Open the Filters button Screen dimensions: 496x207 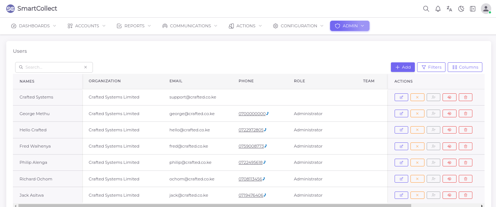pyautogui.click(x=431, y=67)
